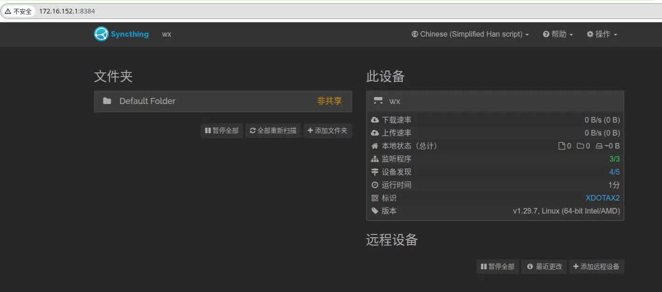Click the tag icon by 版本
The height and width of the screenshot is (292, 662).
[x=375, y=211]
